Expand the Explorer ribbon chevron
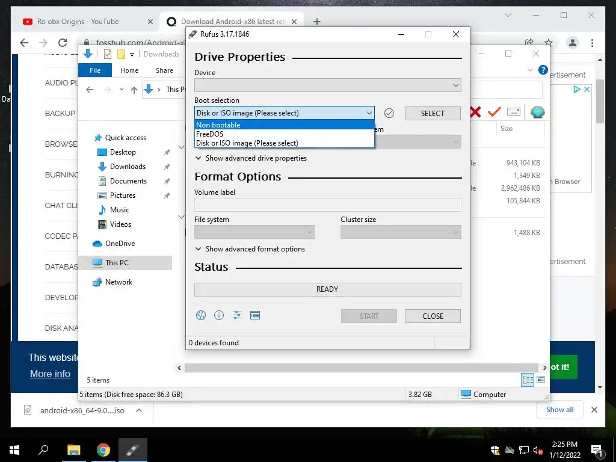The height and width of the screenshot is (462, 616). 530,70
